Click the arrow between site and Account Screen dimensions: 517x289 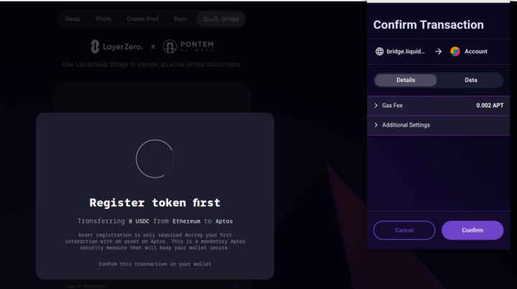(x=438, y=52)
